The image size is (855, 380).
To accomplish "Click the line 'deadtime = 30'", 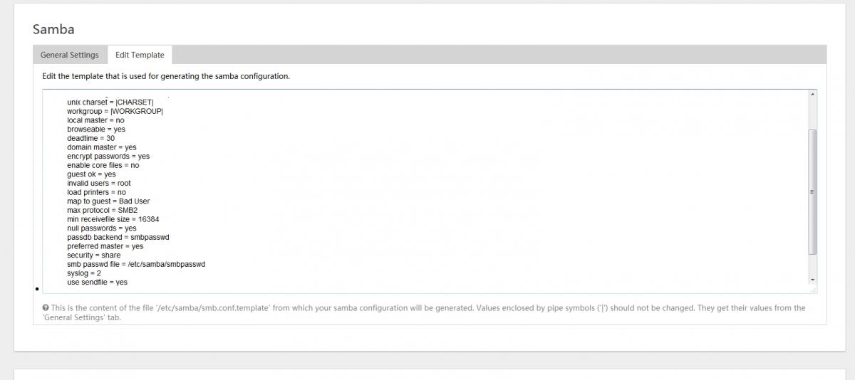I will tap(90, 138).
